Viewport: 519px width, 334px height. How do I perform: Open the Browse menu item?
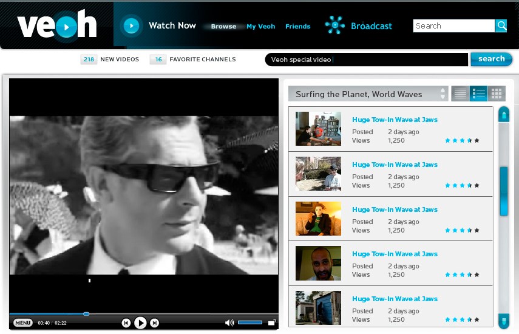223,26
